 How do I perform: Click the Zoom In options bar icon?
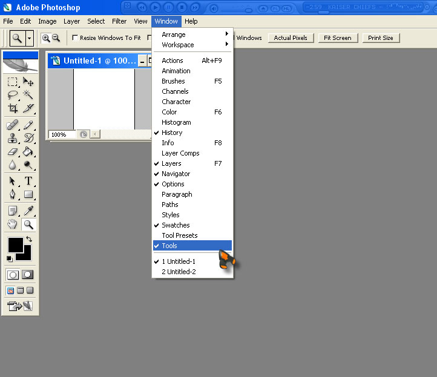[x=46, y=38]
